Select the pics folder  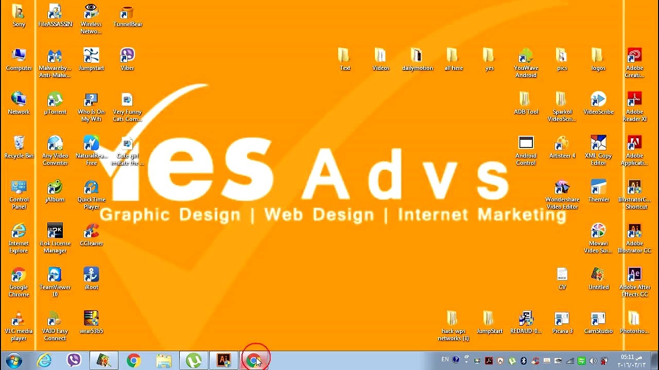(562, 60)
